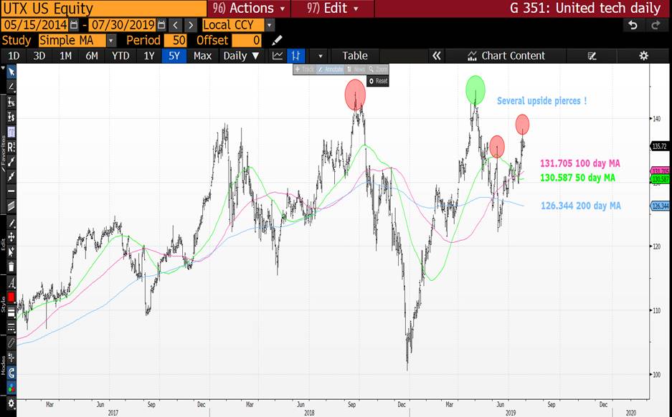
Task: Step date range backward with left arrow
Action: tap(175, 25)
